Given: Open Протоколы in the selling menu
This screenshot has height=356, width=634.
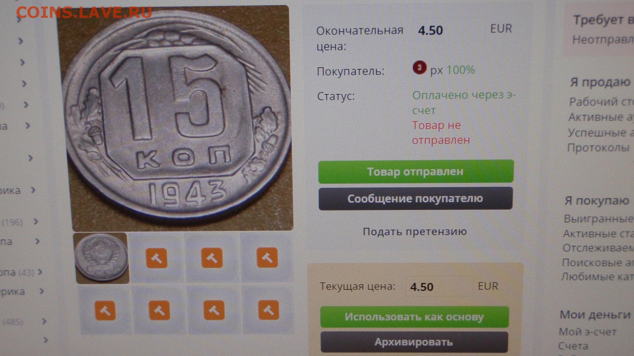Looking at the screenshot, I should tap(598, 147).
